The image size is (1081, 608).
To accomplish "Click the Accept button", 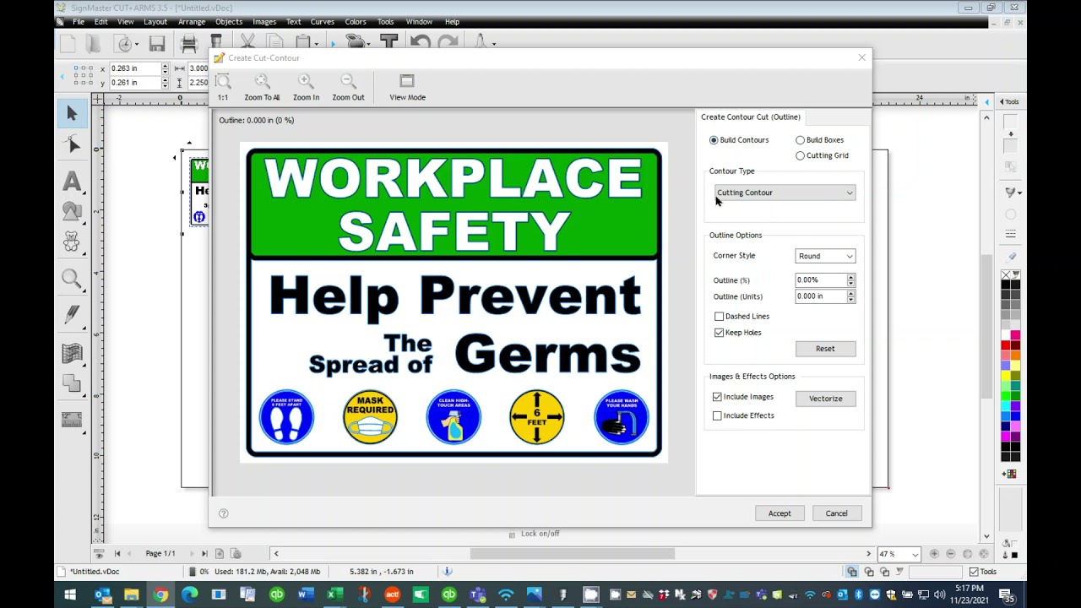I will [x=780, y=513].
